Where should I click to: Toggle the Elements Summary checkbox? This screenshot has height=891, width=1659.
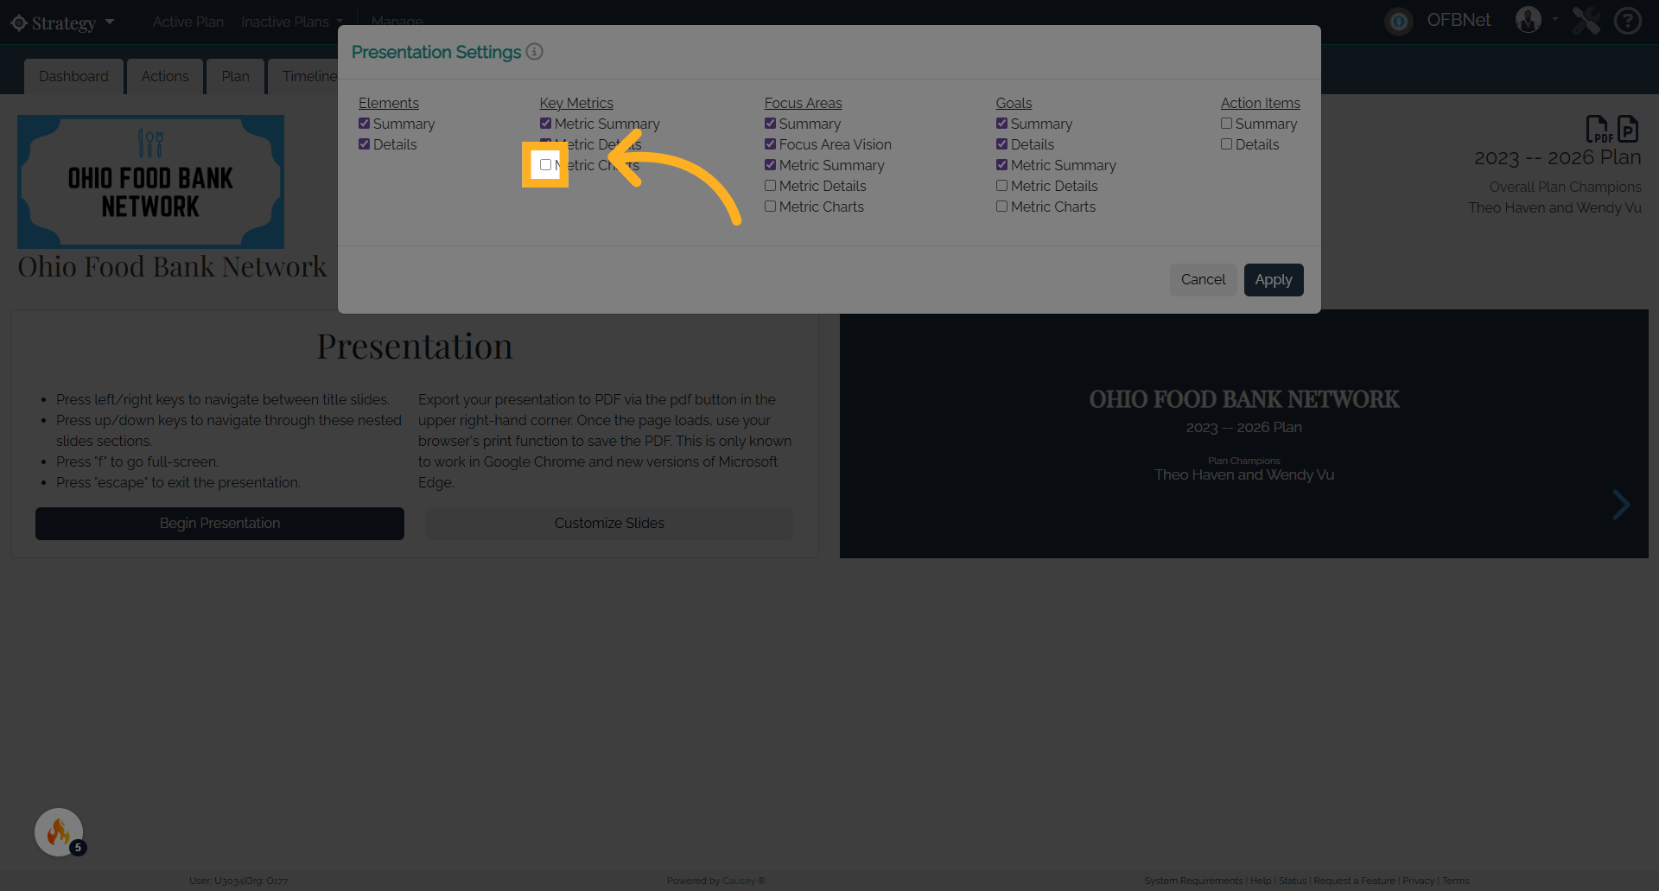click(x=364, y=124)
